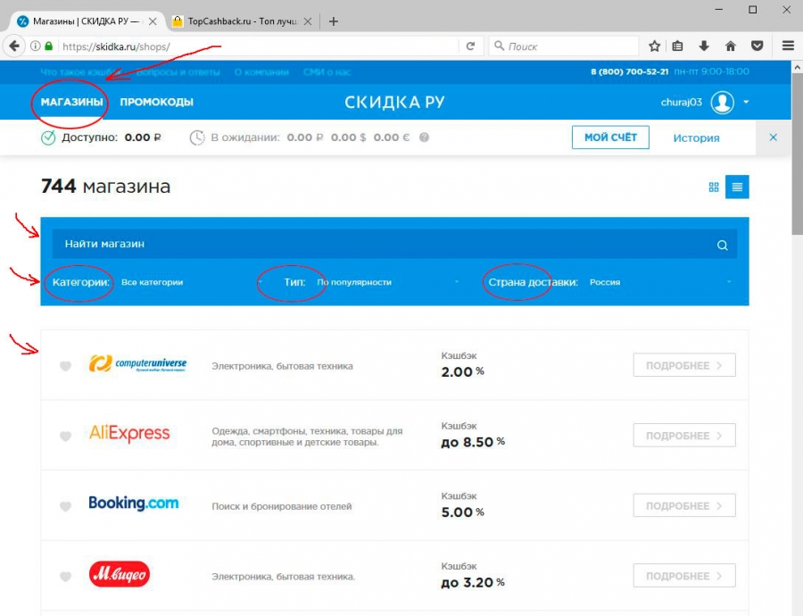Viewport: 803px width, 616px height.
Task: Open a new tab with plus icon
Action: tap(334, 21)
